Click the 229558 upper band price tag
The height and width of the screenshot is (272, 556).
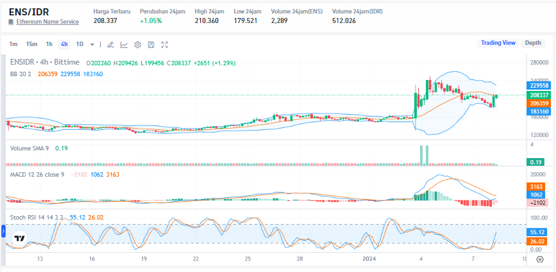click(539, 86)
